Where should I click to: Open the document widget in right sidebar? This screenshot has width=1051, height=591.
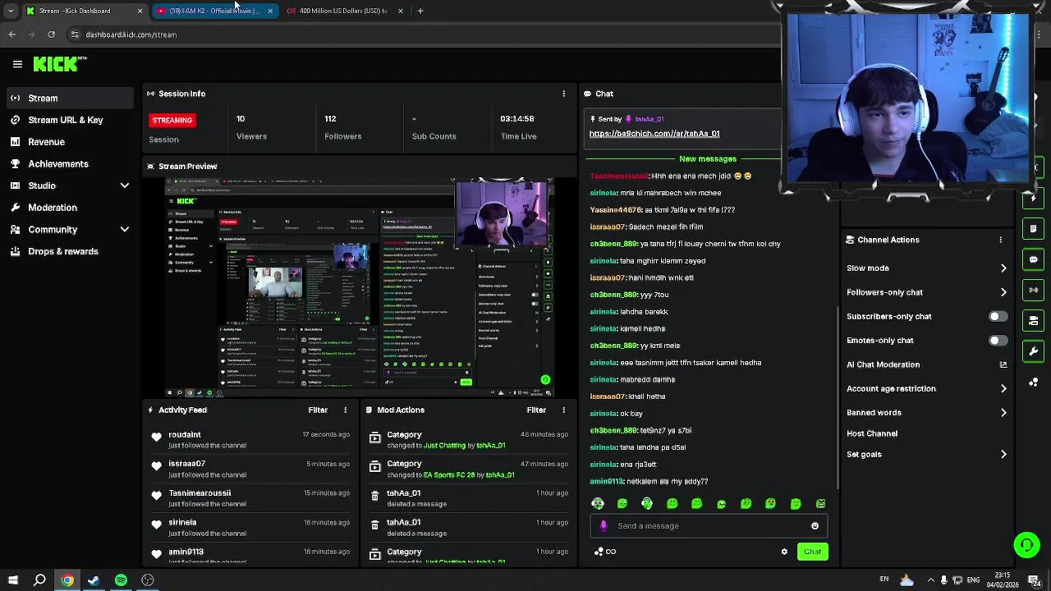pyautogui.click(x=1033, y=229)
